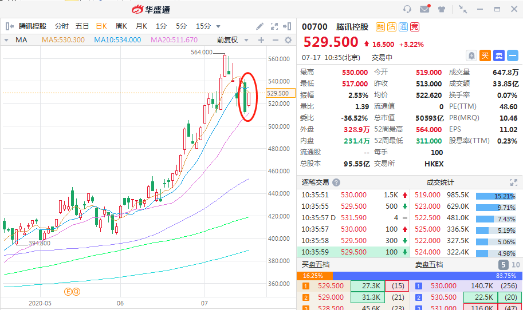
Task: Select the 1分 one-minute chart tab
Action: [x=161, y=26]
